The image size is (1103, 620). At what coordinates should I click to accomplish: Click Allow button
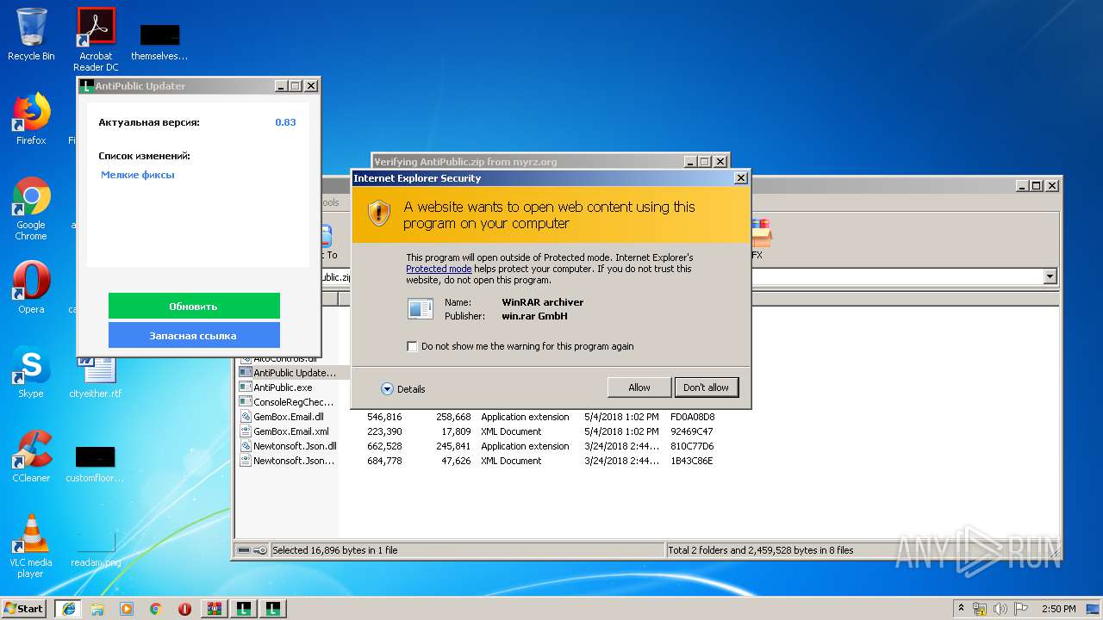639,387
